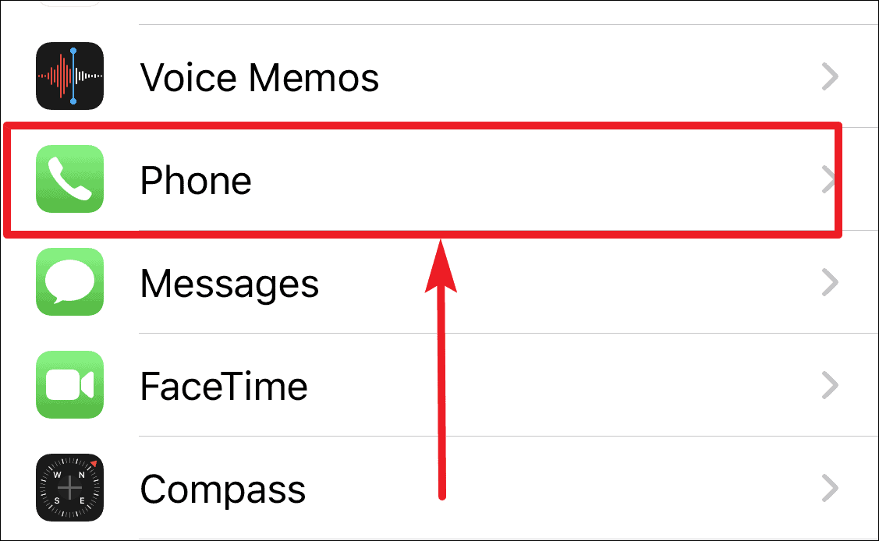This screenshot has height=541, width=879.
Task: Select the Phone settings text label
Action: [x=196, y=180]
